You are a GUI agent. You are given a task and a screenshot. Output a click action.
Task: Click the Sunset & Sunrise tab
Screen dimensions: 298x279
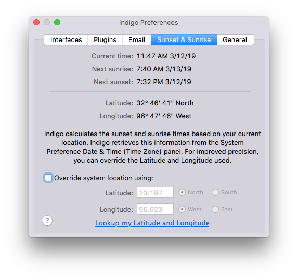coord(184,39)
